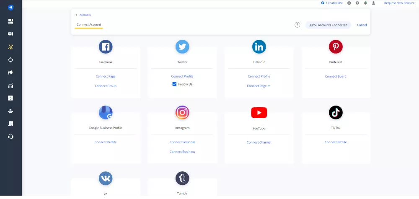Click the Google Business Profile logo icon

[x=106, y=112]
